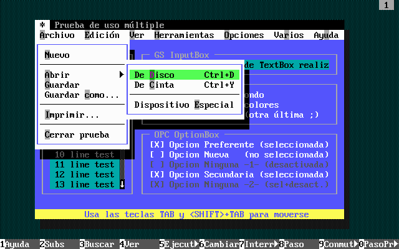Select 12 line test list item
The image size is (399, 249).
84,174
